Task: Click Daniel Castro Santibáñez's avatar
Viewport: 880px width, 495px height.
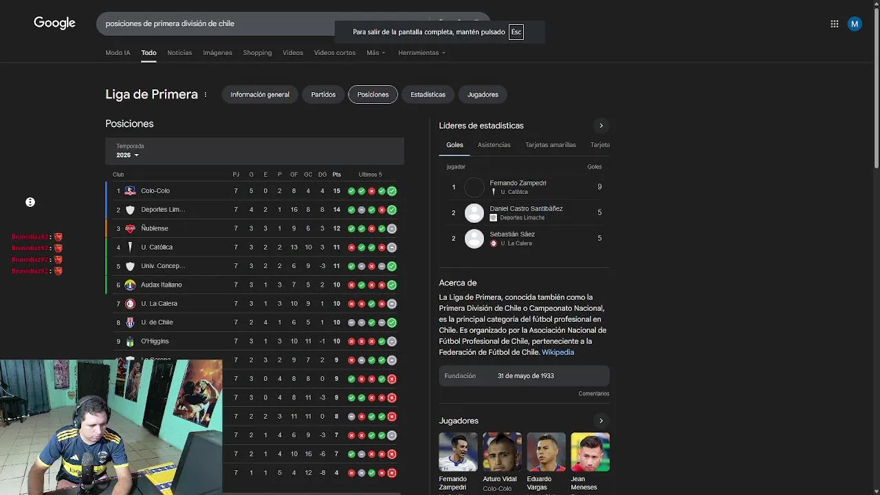Action: click(474, 213)
